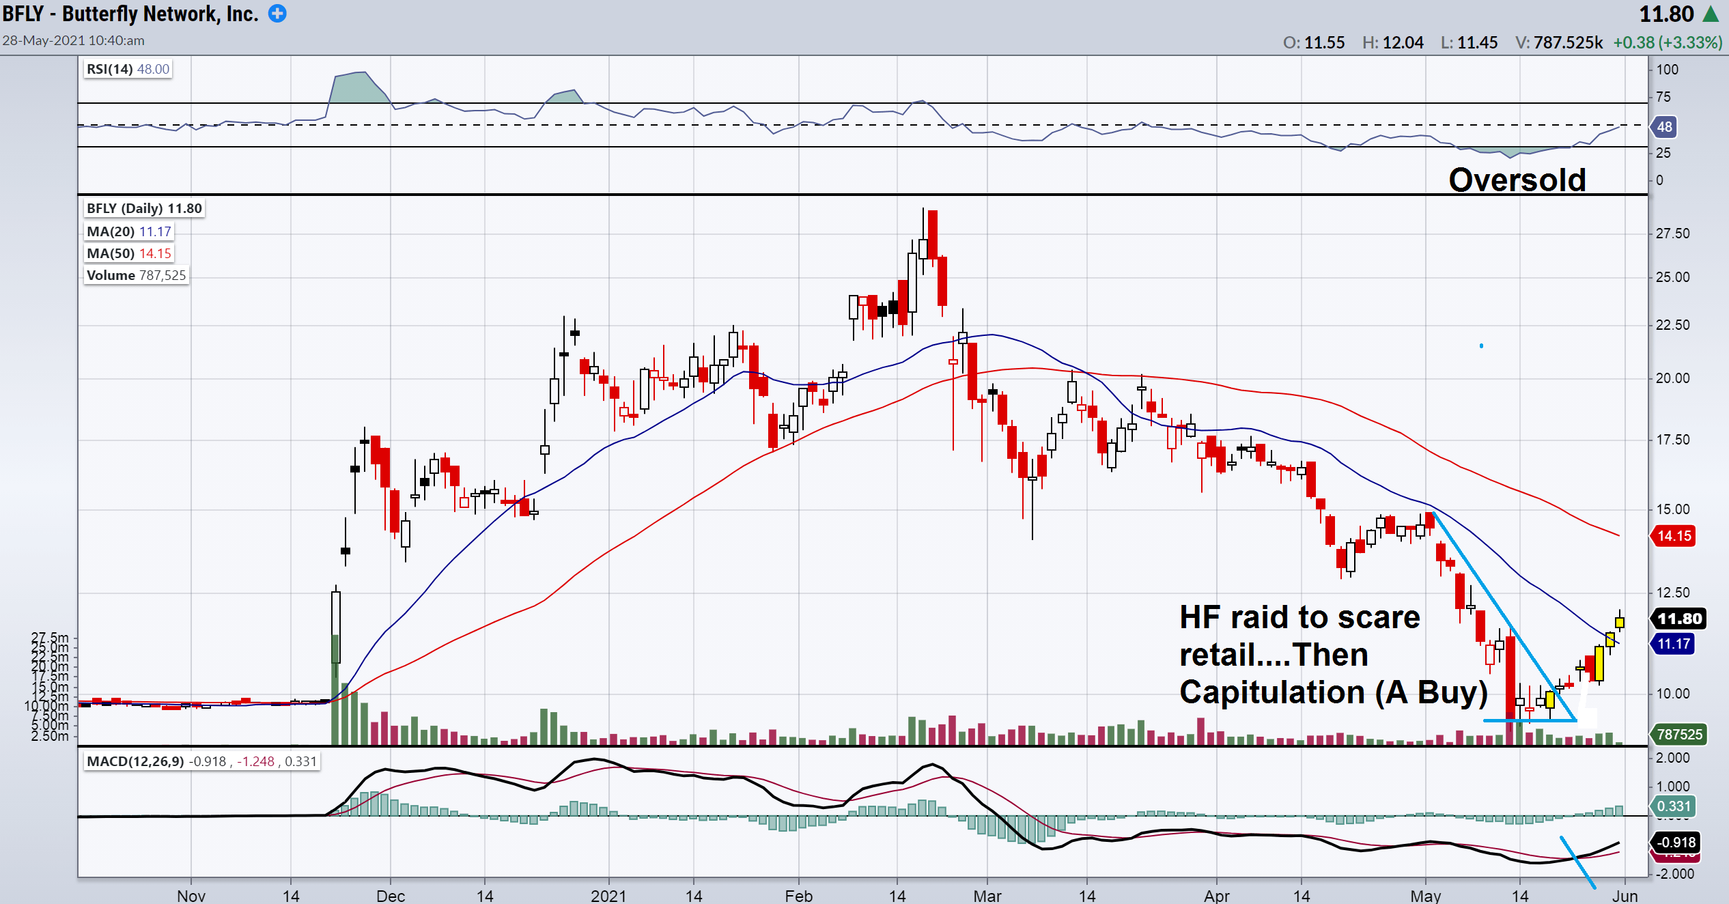Click the BFLY (Daily) 11.80 chart label

point(144,208)
